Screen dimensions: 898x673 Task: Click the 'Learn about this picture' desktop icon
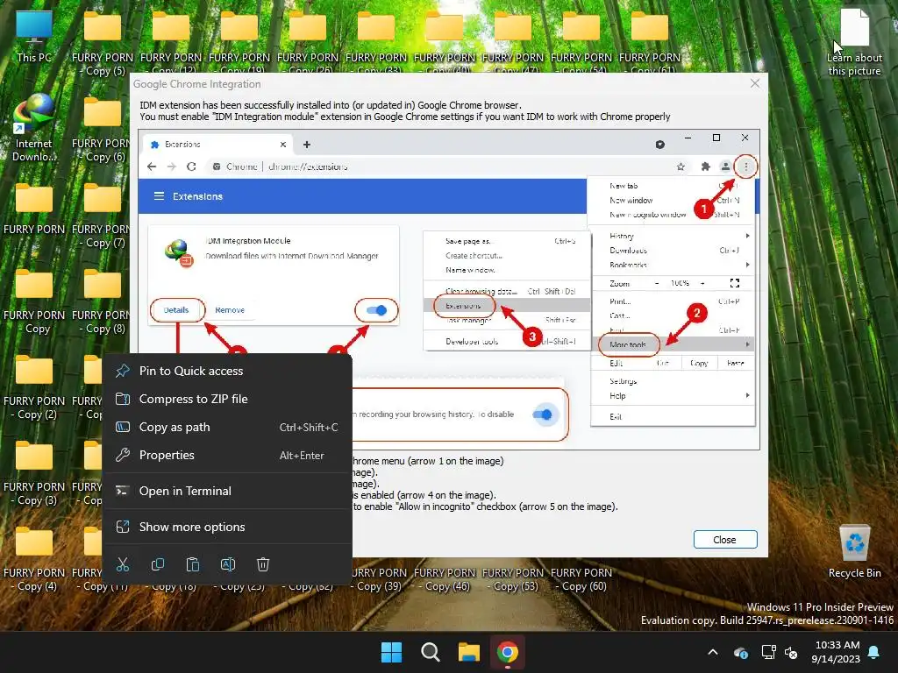[x=854, y=43]
